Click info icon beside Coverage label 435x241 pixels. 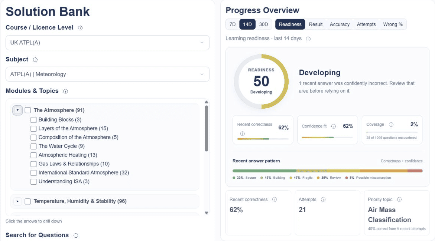391,125
